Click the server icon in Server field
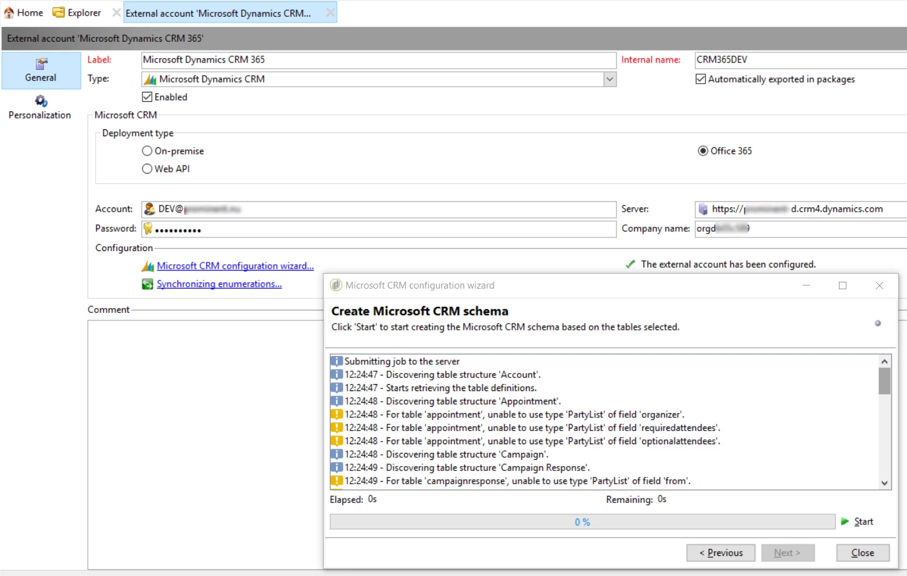 tap(703, 209)
